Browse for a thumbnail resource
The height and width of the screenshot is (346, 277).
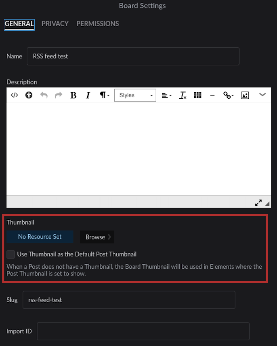97,237
